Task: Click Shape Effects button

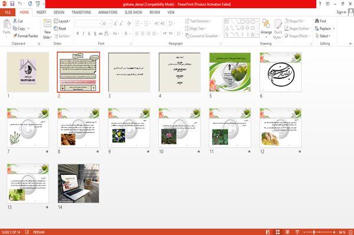Action: tap(297, 36)
